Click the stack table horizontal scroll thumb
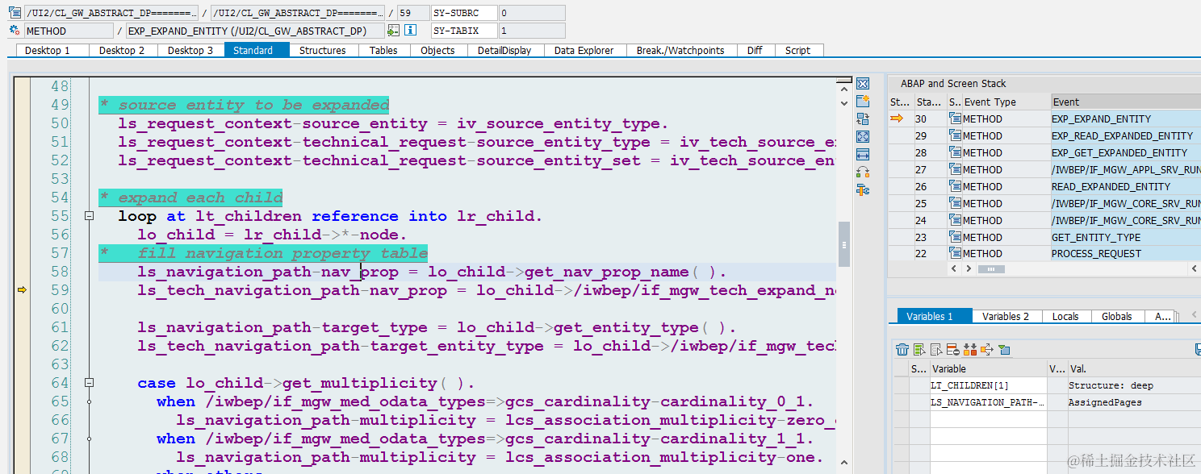 click(991, 268)
